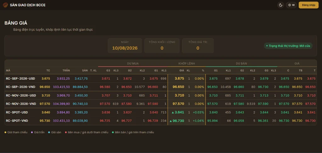322x153 pixels.
Task: Click the Giá tham chiếu legend item
Action: (16, 132)
